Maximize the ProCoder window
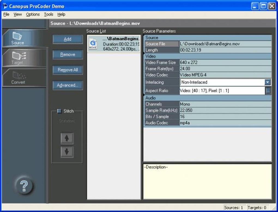Viewport: 278px width, 212px height. pos(264,6)
